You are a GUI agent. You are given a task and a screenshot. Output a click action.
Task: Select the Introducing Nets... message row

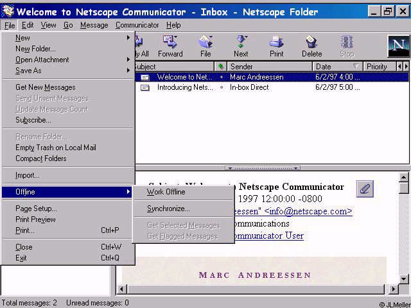click(x=272, y=87)
